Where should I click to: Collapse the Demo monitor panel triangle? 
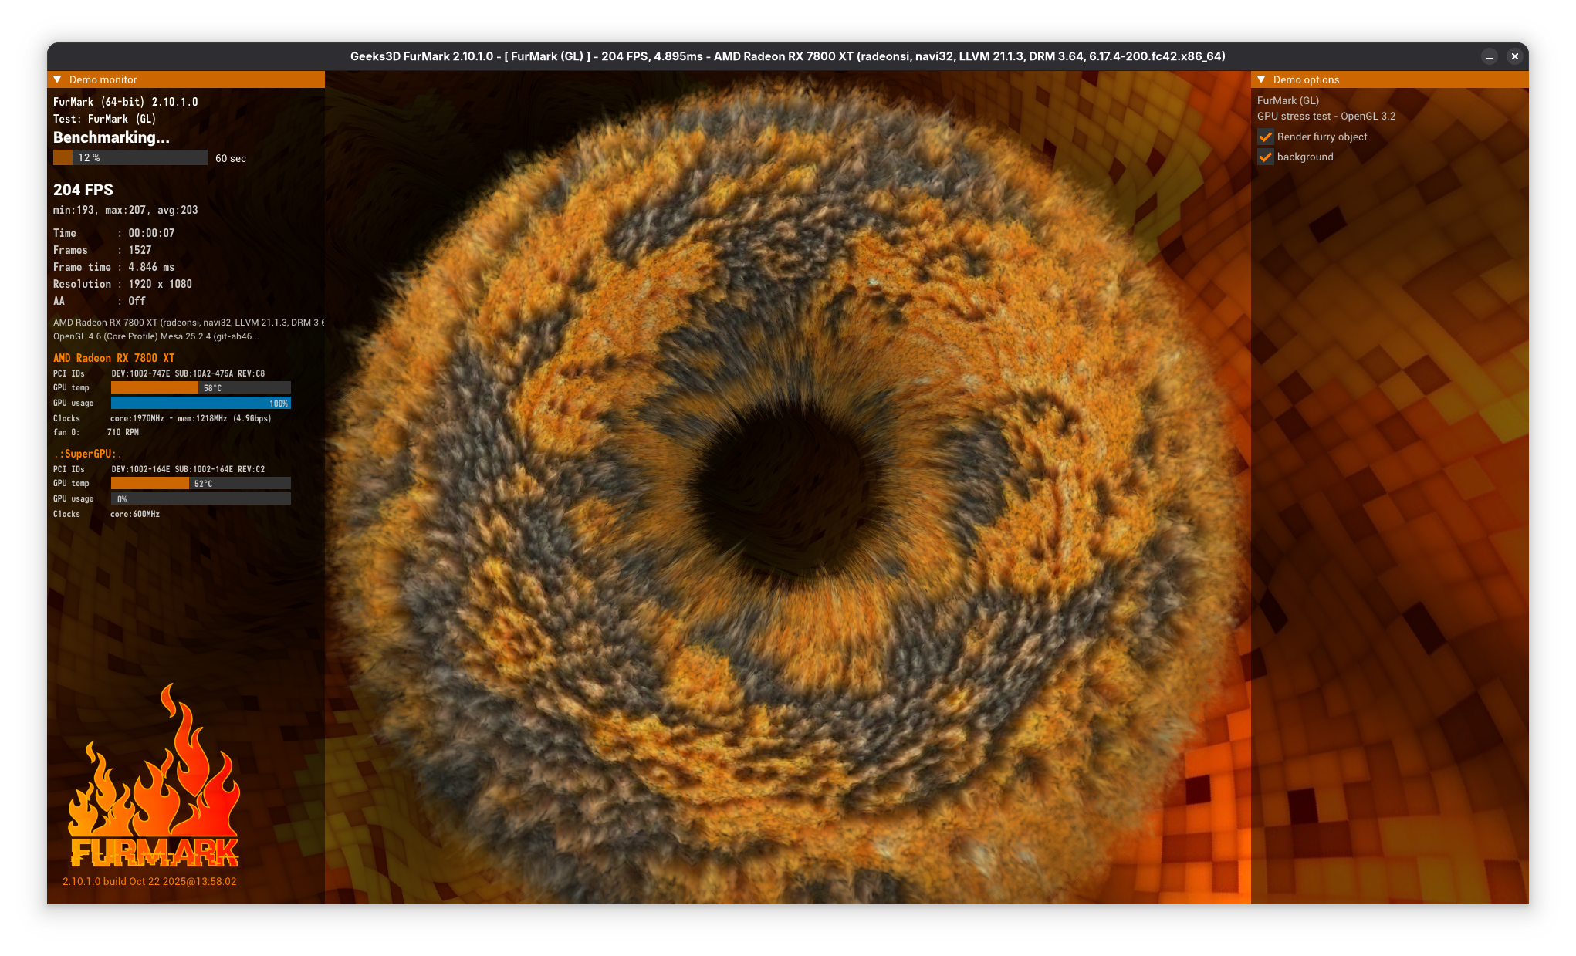click(x=57, y=79)
